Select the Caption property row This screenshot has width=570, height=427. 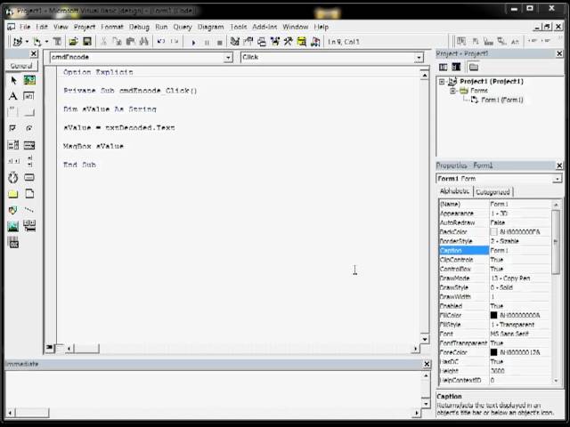click(495, 250)
